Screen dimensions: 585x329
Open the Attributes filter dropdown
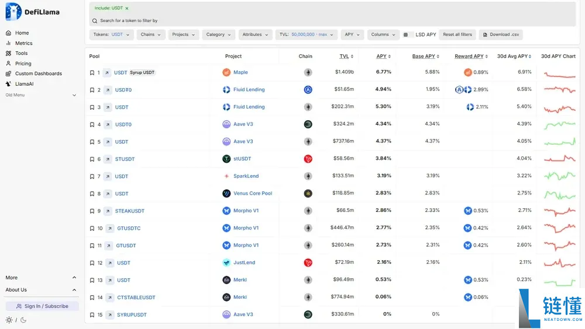point(255,34)
